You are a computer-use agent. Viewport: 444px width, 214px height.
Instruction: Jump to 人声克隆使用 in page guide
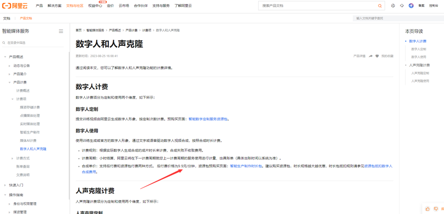click(420, 81)
